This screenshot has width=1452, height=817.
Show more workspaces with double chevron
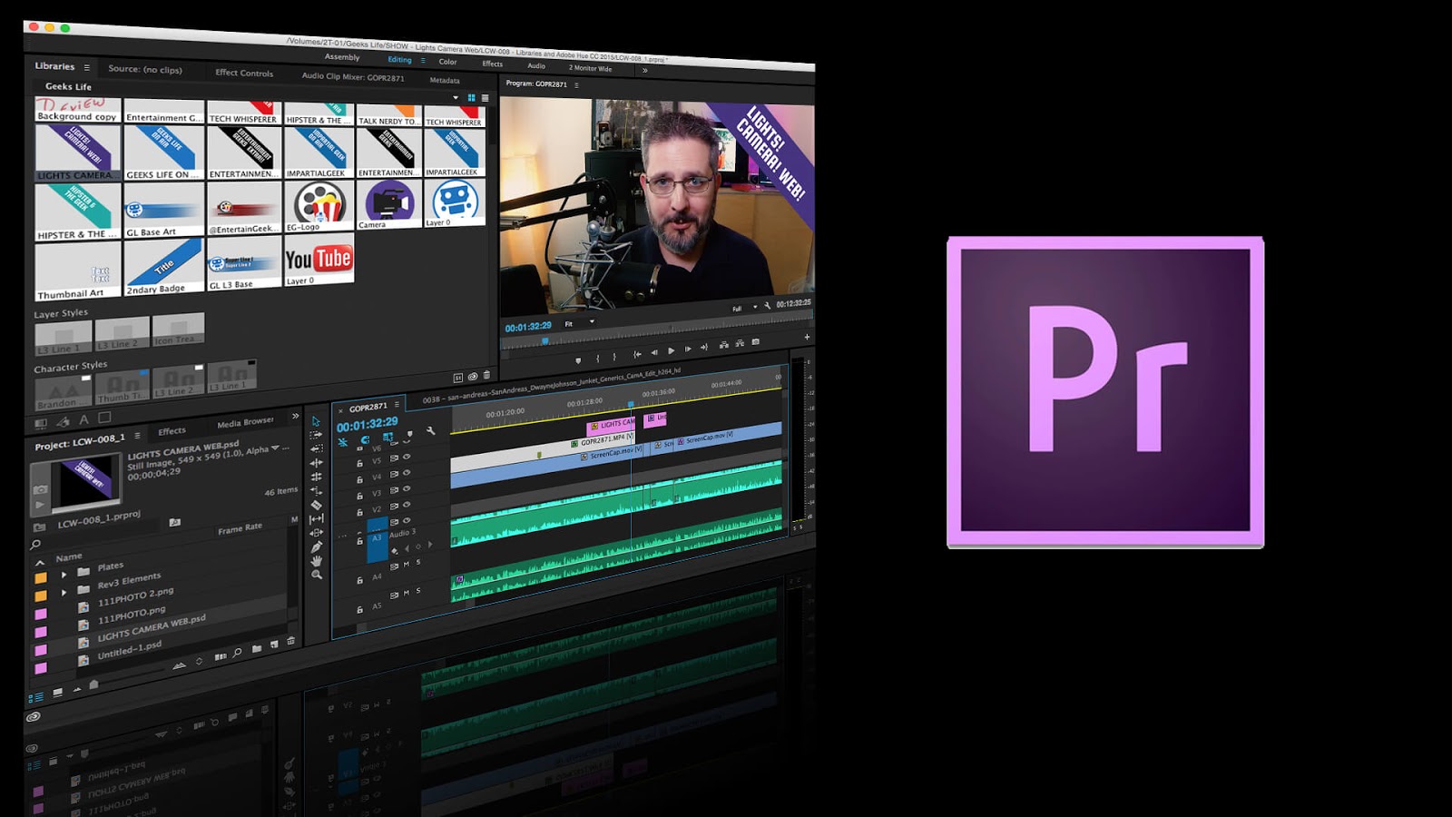[644, 70]
